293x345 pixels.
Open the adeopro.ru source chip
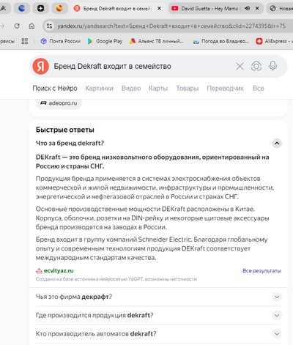(x=59, y=103)
